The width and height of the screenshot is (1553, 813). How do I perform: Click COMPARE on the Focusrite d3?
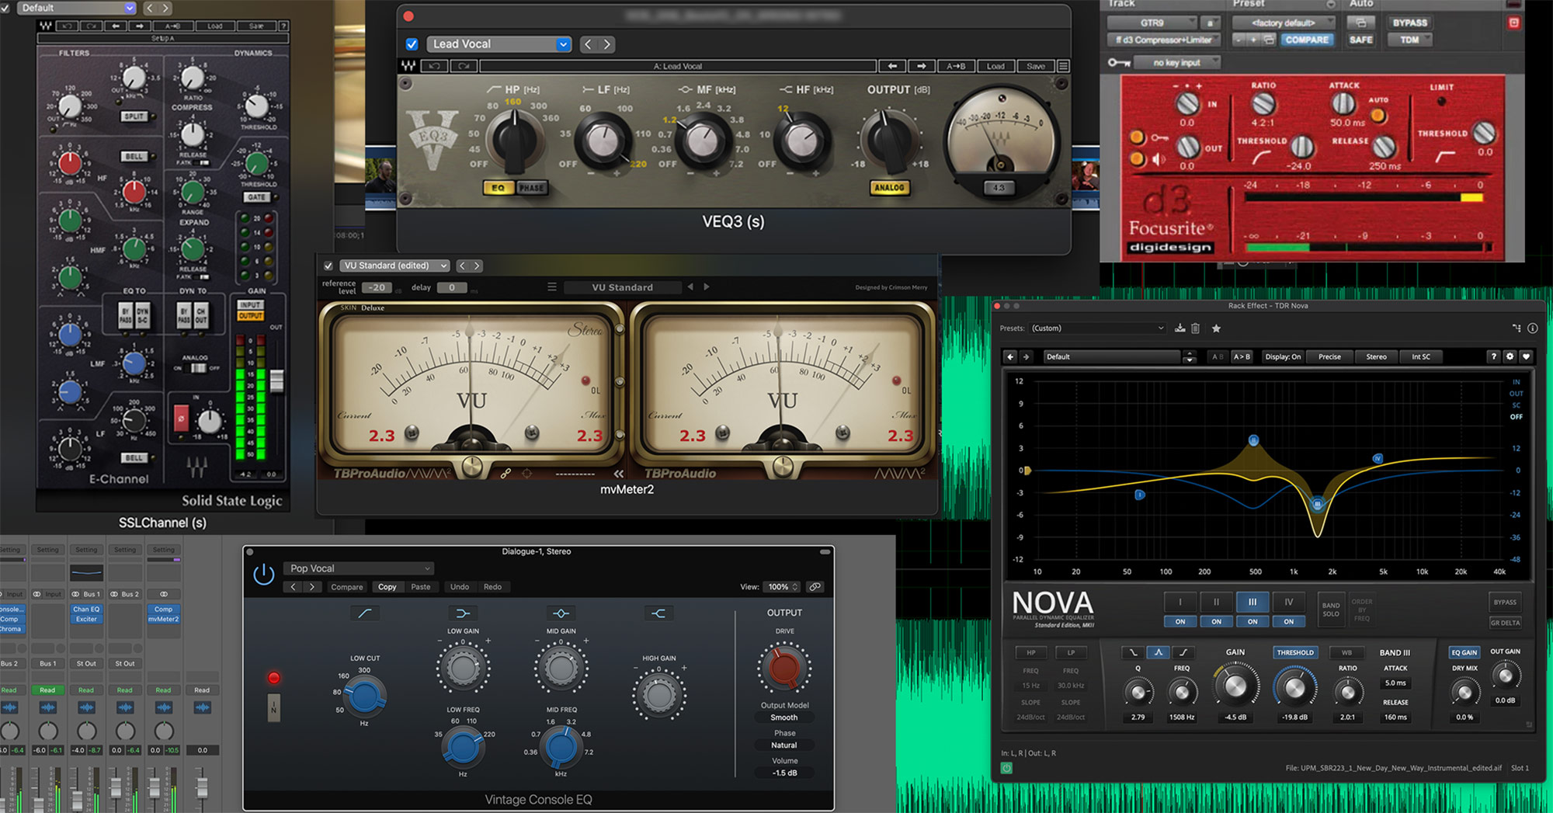(1308, 40)
